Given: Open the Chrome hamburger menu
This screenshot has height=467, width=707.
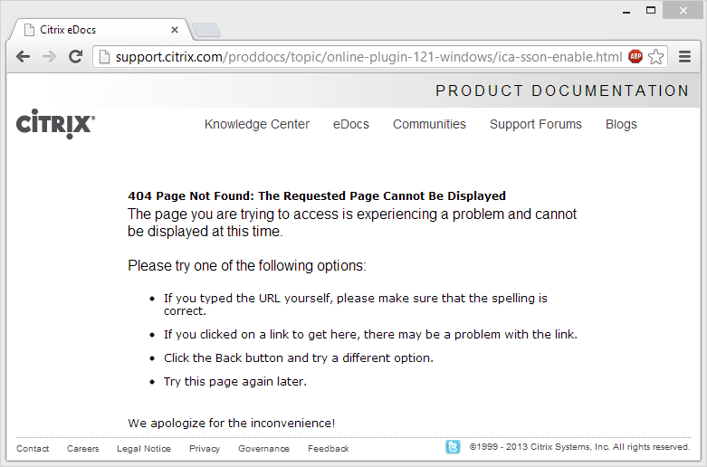Looking at the screenshot, I should click(x=684, y=57).
